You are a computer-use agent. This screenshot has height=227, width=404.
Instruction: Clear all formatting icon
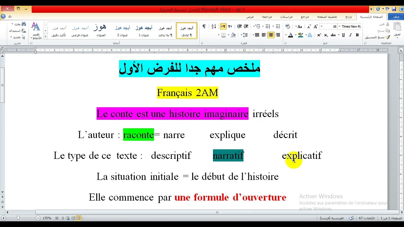(288, 26)
